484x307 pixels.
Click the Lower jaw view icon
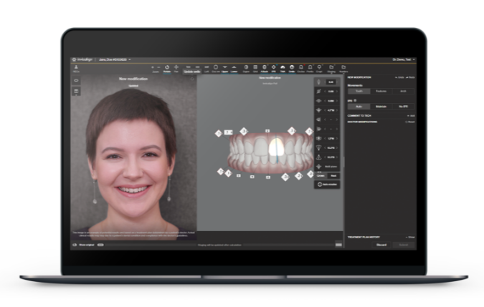[x=234, y=69]
